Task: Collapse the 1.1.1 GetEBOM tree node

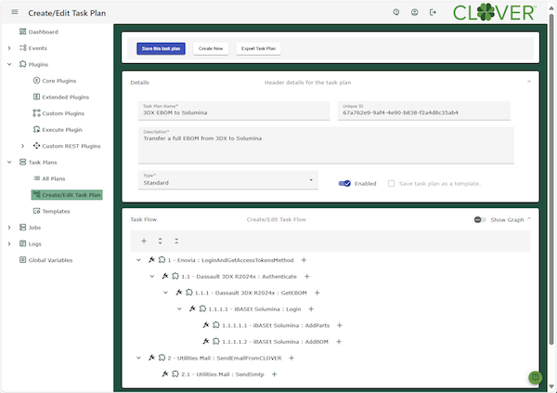Action: coord(165,293)
